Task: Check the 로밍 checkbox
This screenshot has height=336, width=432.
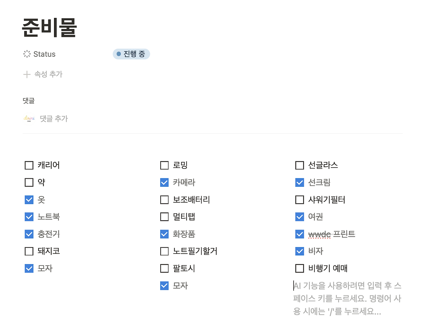Action: coord(164,165)
